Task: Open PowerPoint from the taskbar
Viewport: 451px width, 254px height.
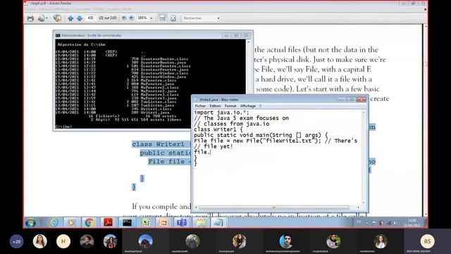Action: pyautogui.click(x=163, y=223)
